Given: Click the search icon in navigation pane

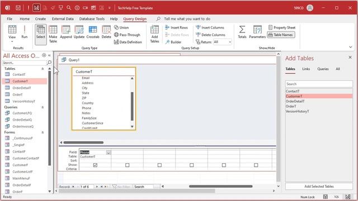Looking at the screenshot, I should click(49, 63).
